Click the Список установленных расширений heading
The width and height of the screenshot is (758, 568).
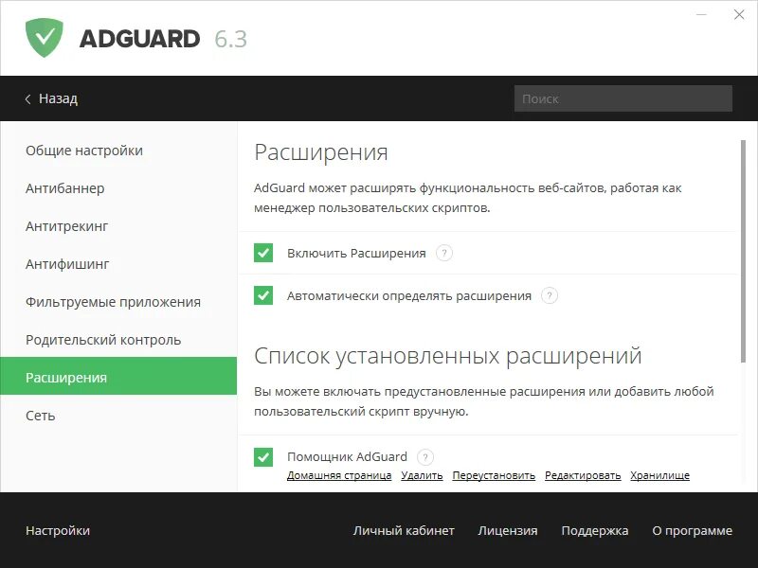[447, 356]
